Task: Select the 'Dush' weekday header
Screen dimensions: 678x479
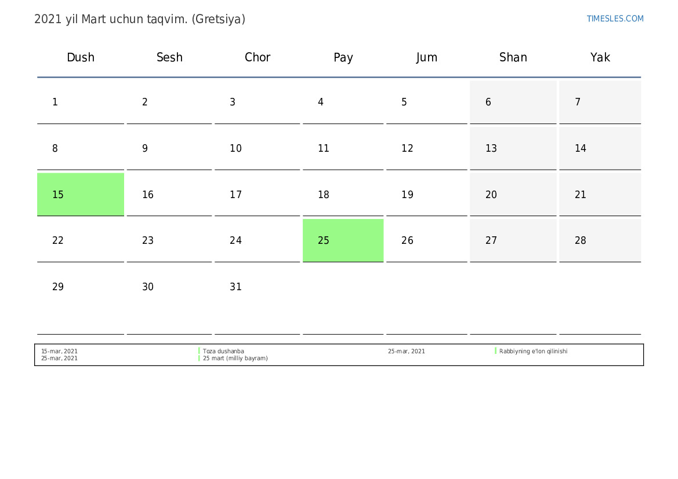Action: click(x=81, y=57)
